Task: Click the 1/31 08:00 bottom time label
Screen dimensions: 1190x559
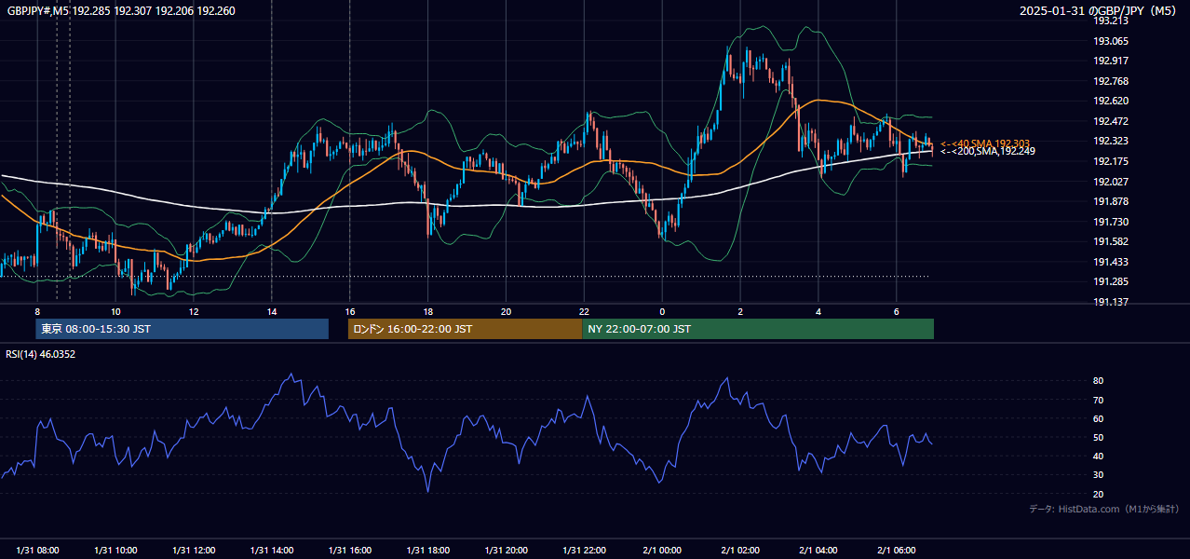Action: [x=37, y=551]
